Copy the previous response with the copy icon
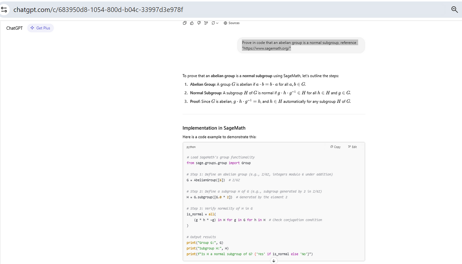The image size is (462, 264). [x=185, y=23]
